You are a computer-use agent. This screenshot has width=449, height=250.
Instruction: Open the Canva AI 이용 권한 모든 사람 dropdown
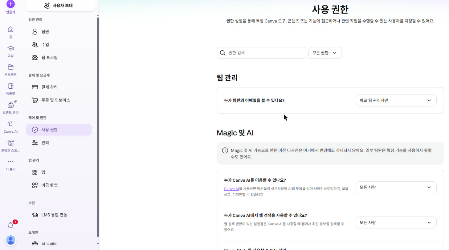396,187
